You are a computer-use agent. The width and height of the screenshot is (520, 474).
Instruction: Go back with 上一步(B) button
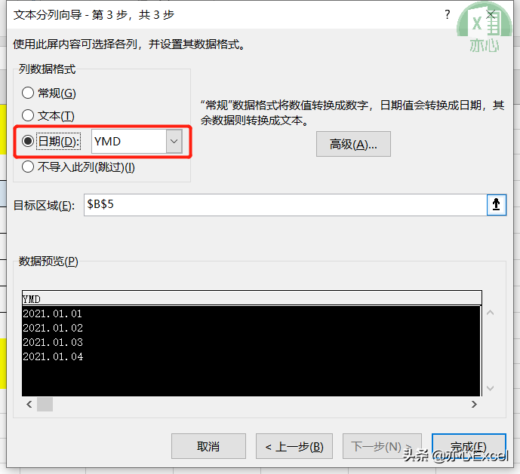[294, 446]
